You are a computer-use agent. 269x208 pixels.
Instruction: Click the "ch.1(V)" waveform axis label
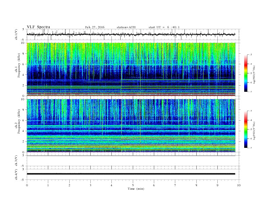[16, 34]
